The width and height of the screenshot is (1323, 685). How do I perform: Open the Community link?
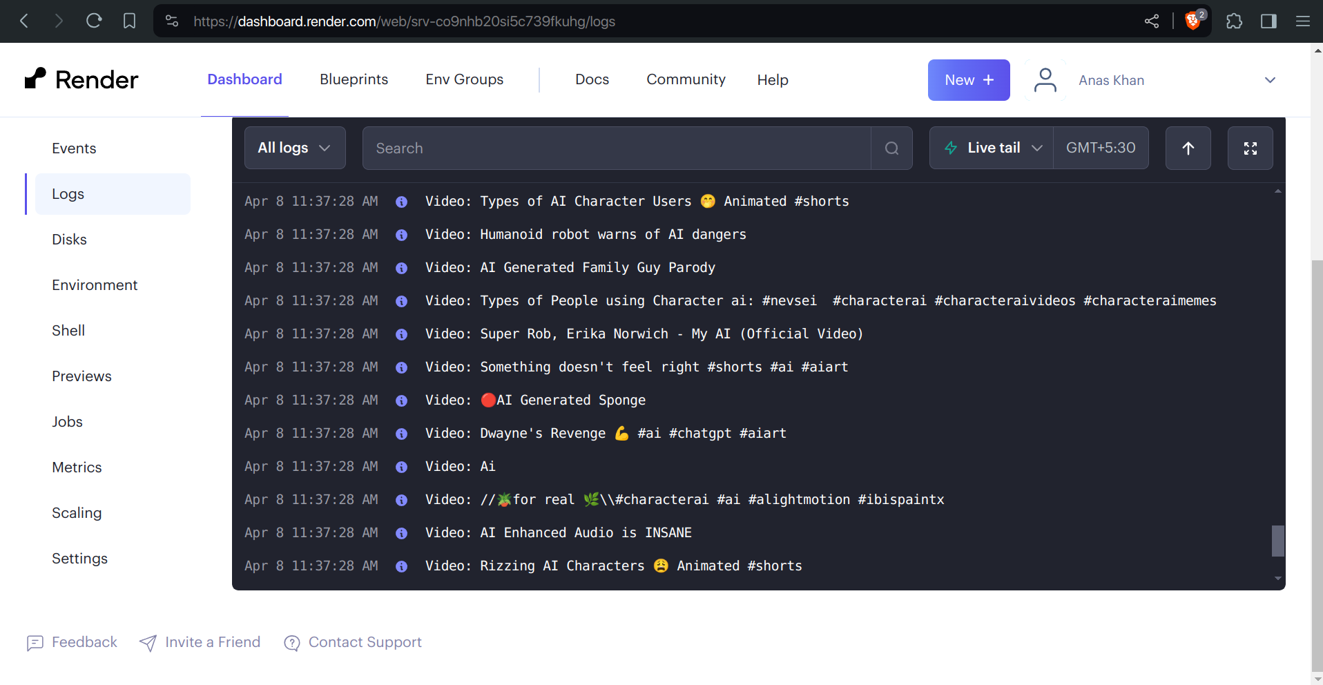click(x=686, y=79)
